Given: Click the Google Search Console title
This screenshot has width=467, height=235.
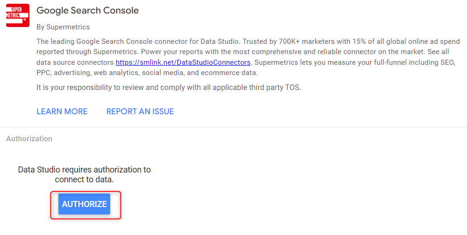Looking at the screenshot, I should [x=88, y=10].
